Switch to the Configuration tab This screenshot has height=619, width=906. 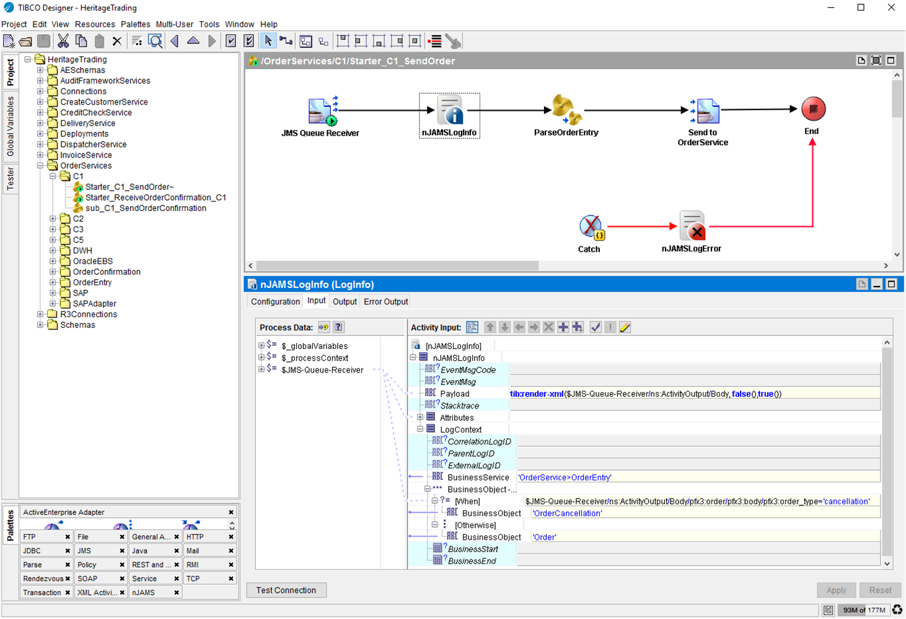(x=275, y=301)
